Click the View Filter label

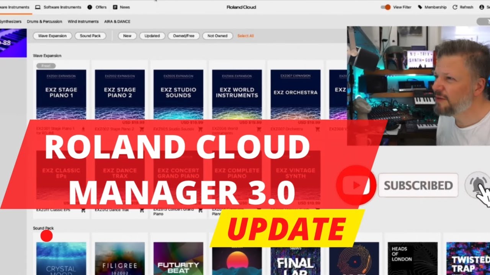point(402,7)
